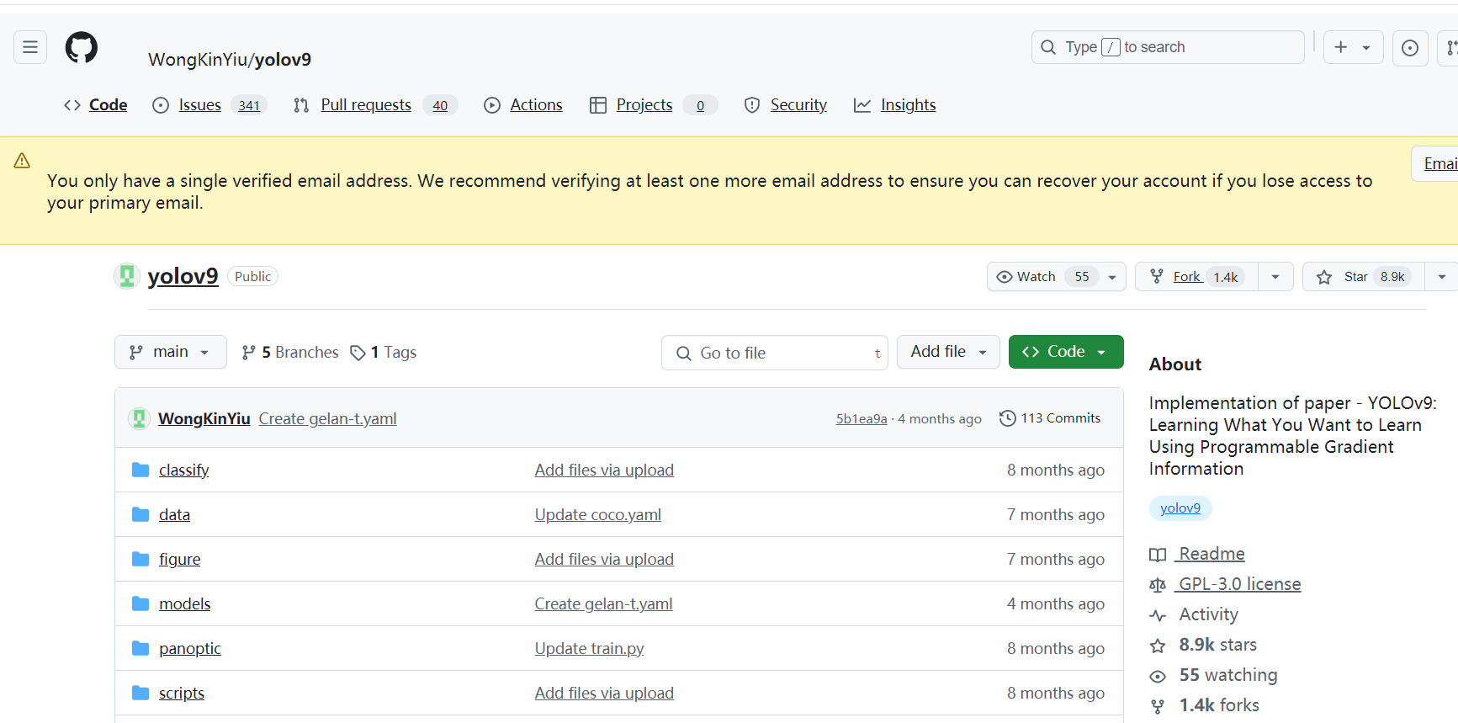Open the models folder
Screen dimensions: 1458x723
point(185,603)
